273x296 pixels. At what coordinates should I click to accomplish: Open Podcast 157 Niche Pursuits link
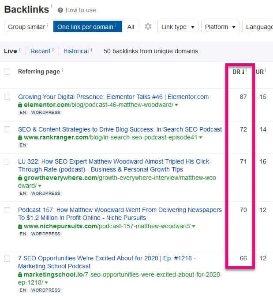click(120, 214)
